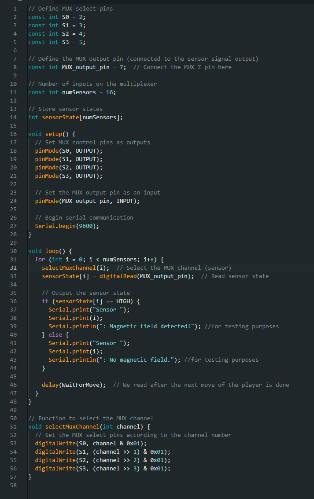Viewport: 314px width, 499px height.
Task: Click comment '// Set the MUX output pin as an input'
Action: coord(97,193)
